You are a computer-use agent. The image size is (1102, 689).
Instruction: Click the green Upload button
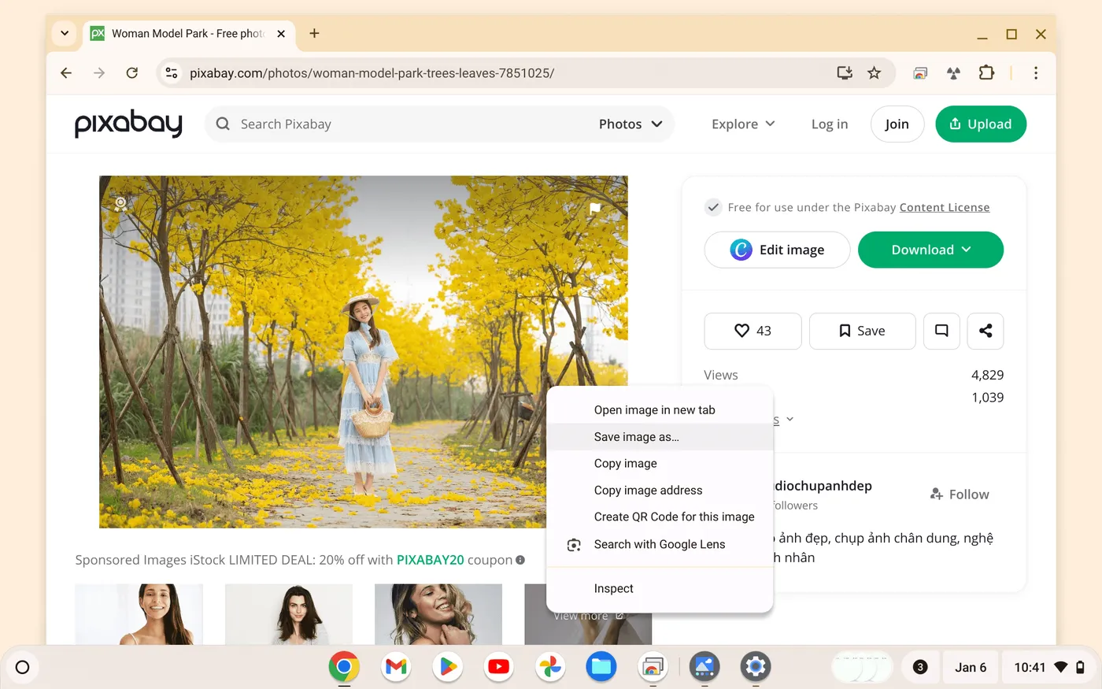(981, 124)
